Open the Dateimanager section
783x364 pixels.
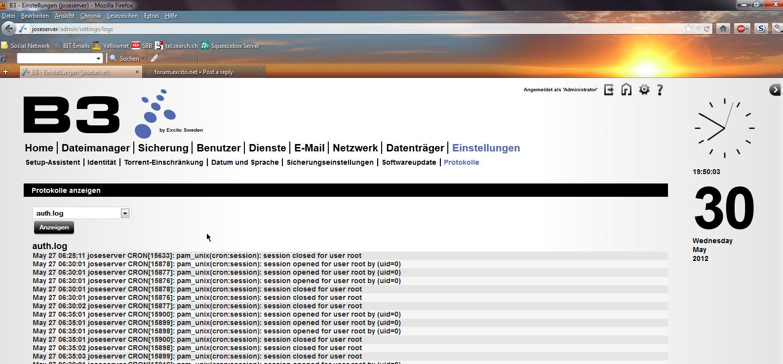pyautogui.click(x=95, y=148)
